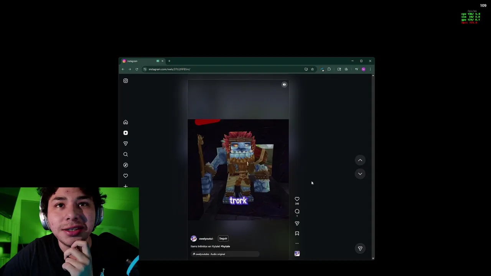The height and width of the screenshot is (276, 491).
Task: Open the purple browser profile avatar
Action: 363,69
